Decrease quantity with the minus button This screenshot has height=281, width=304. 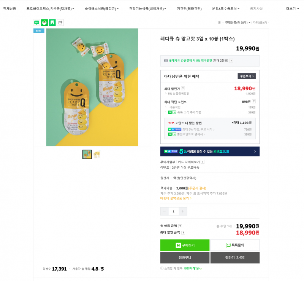click(x=165, y=211)
